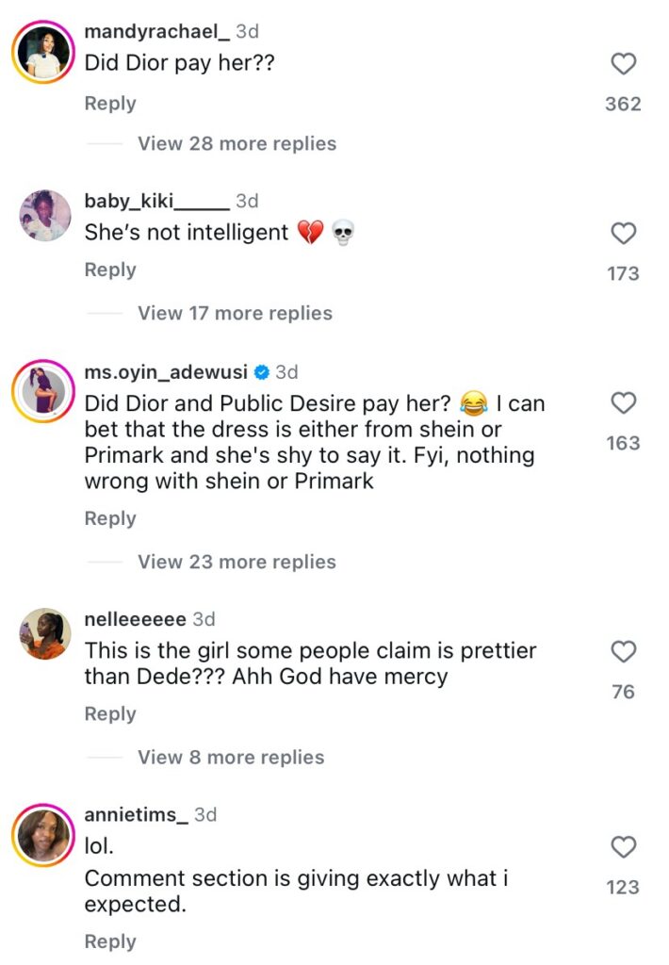The width and height of the screenshot is (669, 965).
Task: Expand View 28 more replies
Action: pyautogui.click(x=237, y=143)
